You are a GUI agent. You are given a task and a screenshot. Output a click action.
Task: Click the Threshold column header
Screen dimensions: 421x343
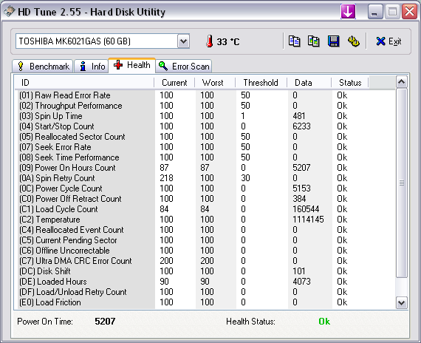[x=261, y=83]
